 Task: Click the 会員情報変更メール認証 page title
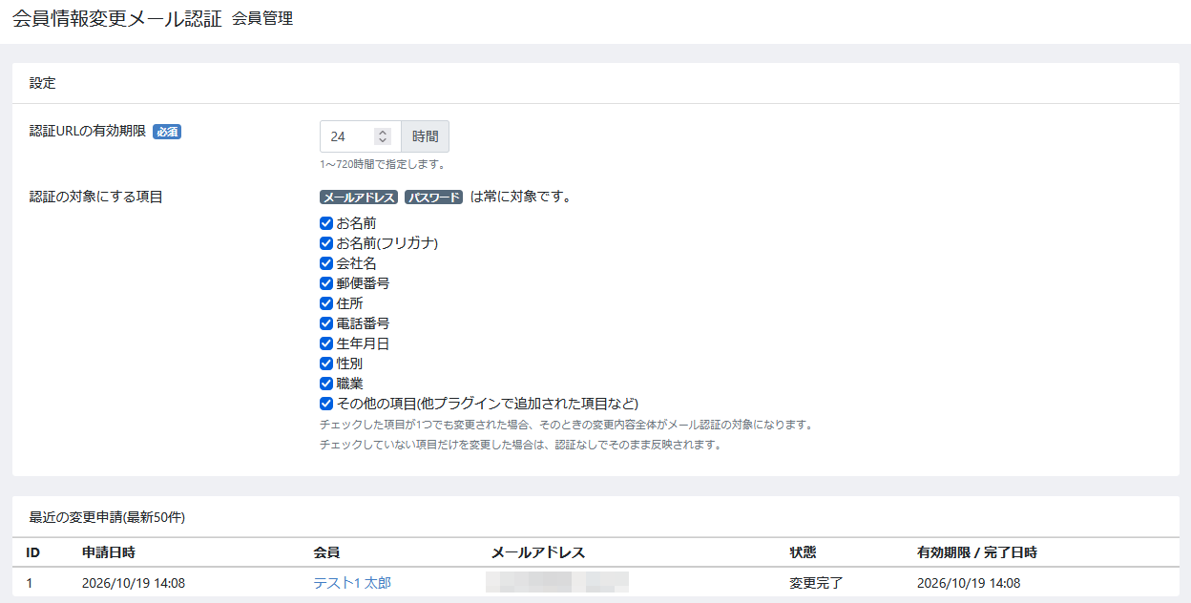click(117, 18)
